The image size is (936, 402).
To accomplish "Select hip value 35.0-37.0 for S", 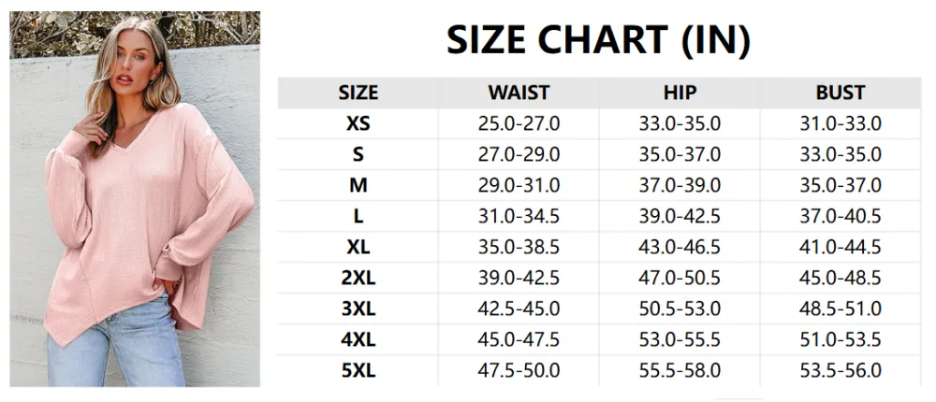I will point(680,154).
